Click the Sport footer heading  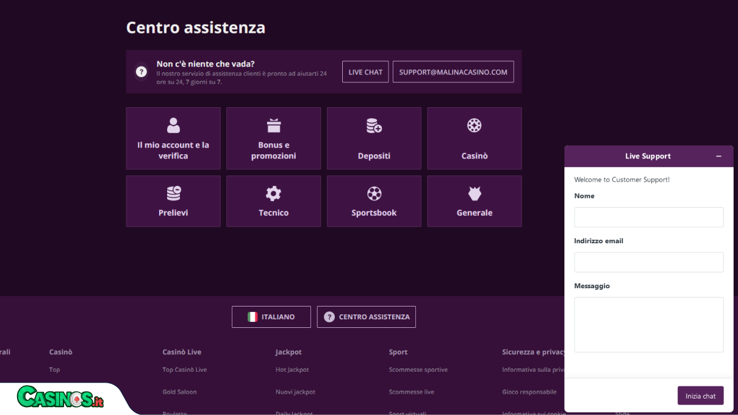[398, 352]
